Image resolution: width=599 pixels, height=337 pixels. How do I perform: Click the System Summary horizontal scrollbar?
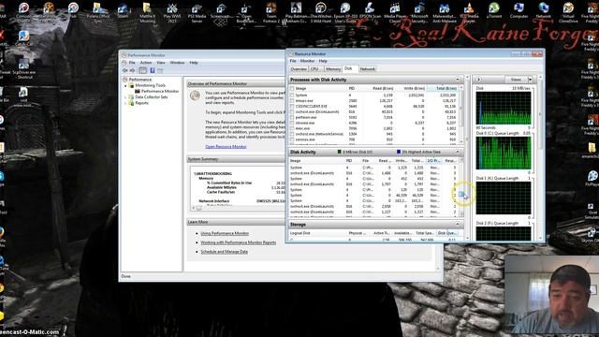(x=237, y=208)
